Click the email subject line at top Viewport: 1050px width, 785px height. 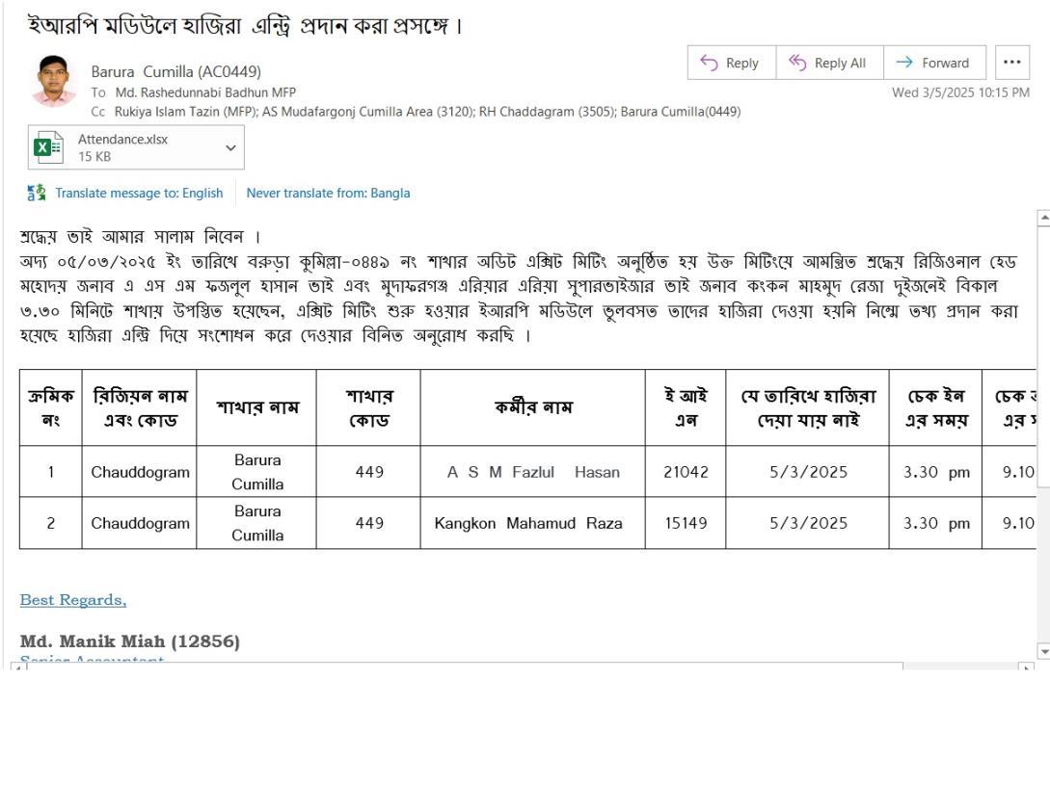click(x=245, y=25)
